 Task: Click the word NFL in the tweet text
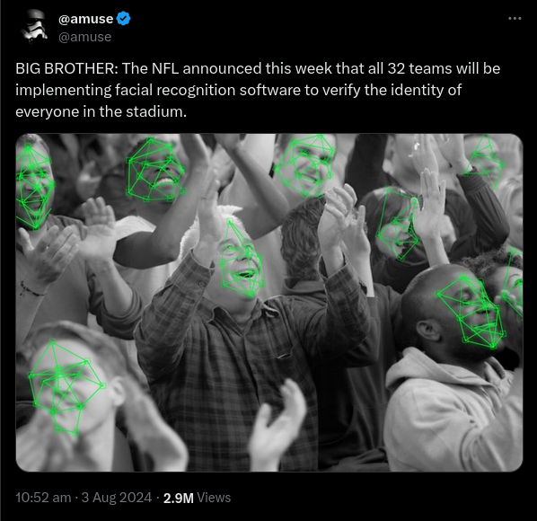point(165,68)
